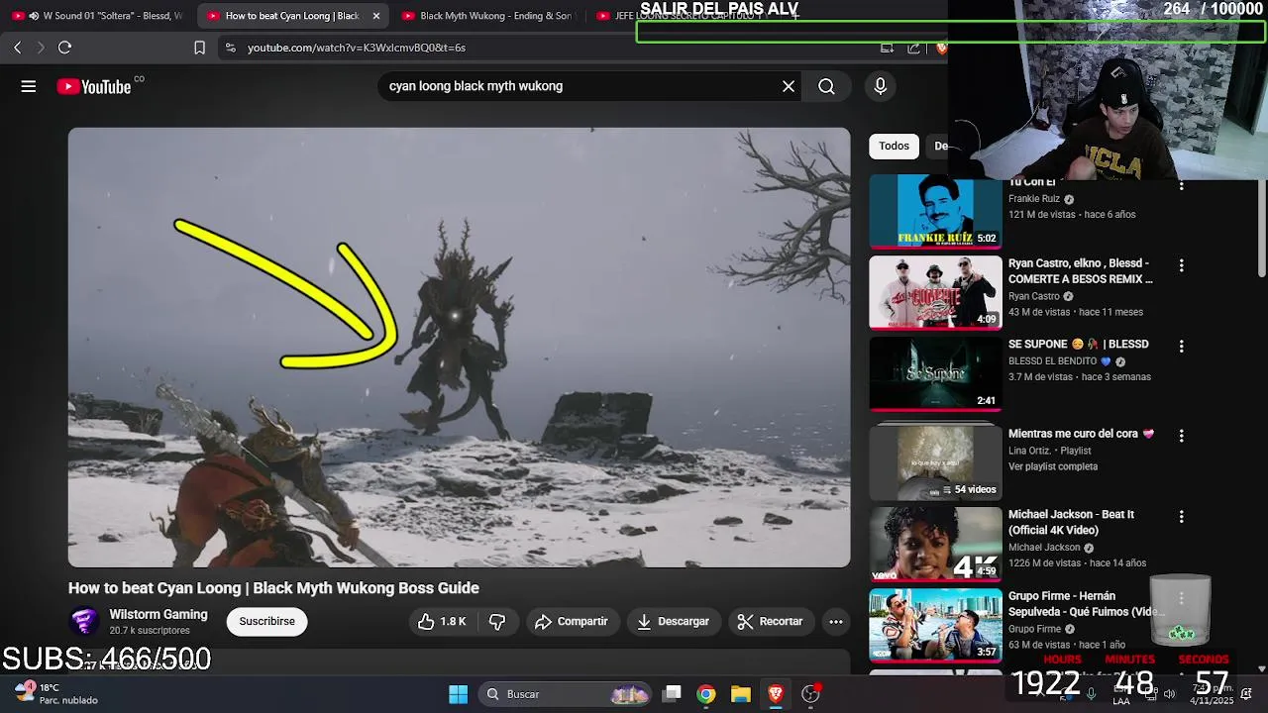Image resolution: width=1268 pixels, height=713 pixels.
Task: Open more actions menu beside Recortar
Action: 836,621
